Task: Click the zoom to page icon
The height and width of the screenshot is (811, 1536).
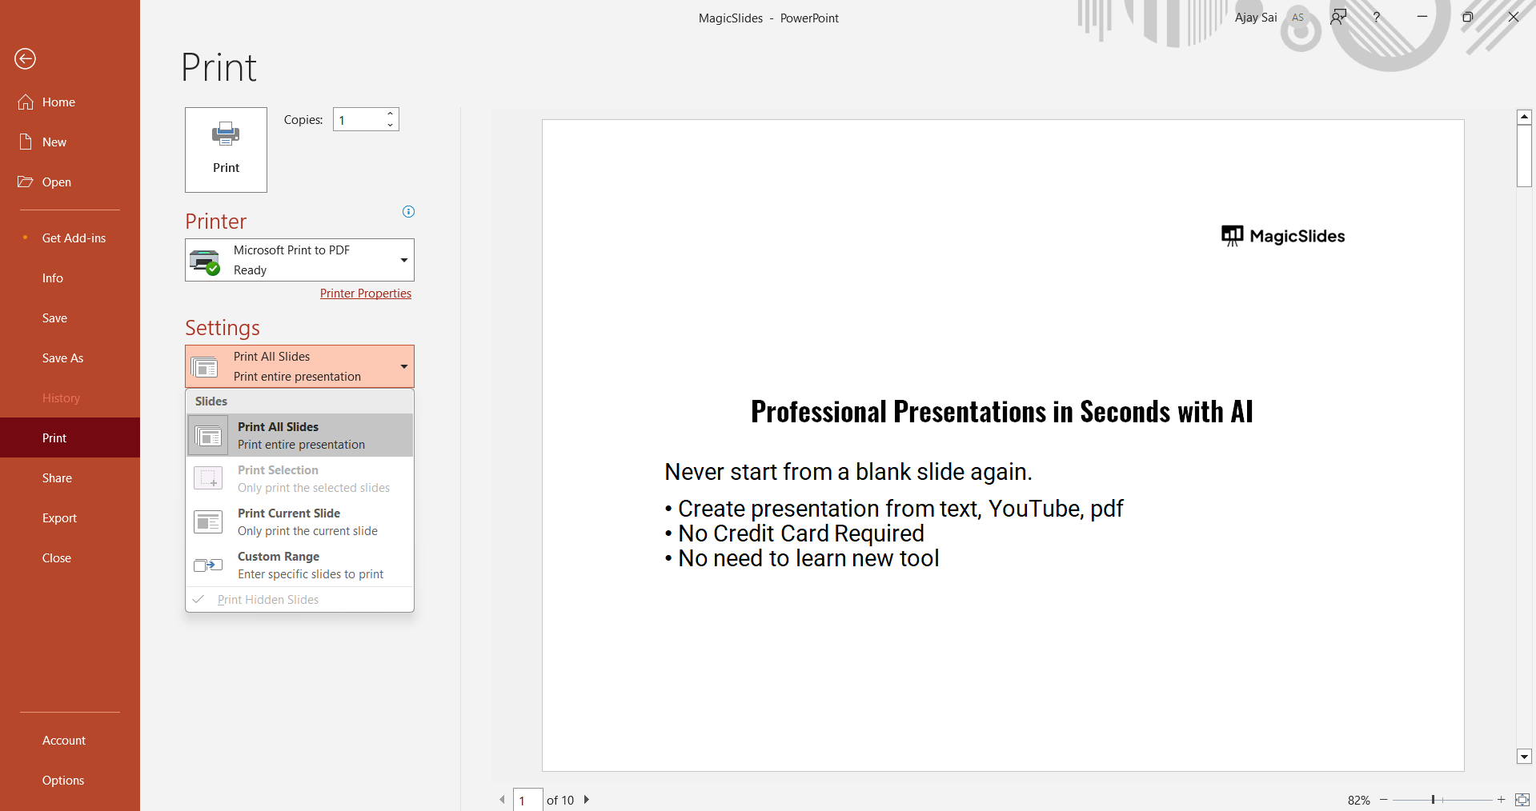Action: pos(1522,799)
